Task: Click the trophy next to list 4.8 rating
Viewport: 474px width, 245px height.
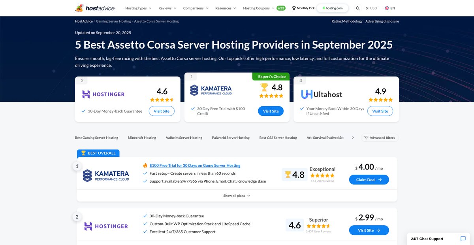Action: point(288,174)
